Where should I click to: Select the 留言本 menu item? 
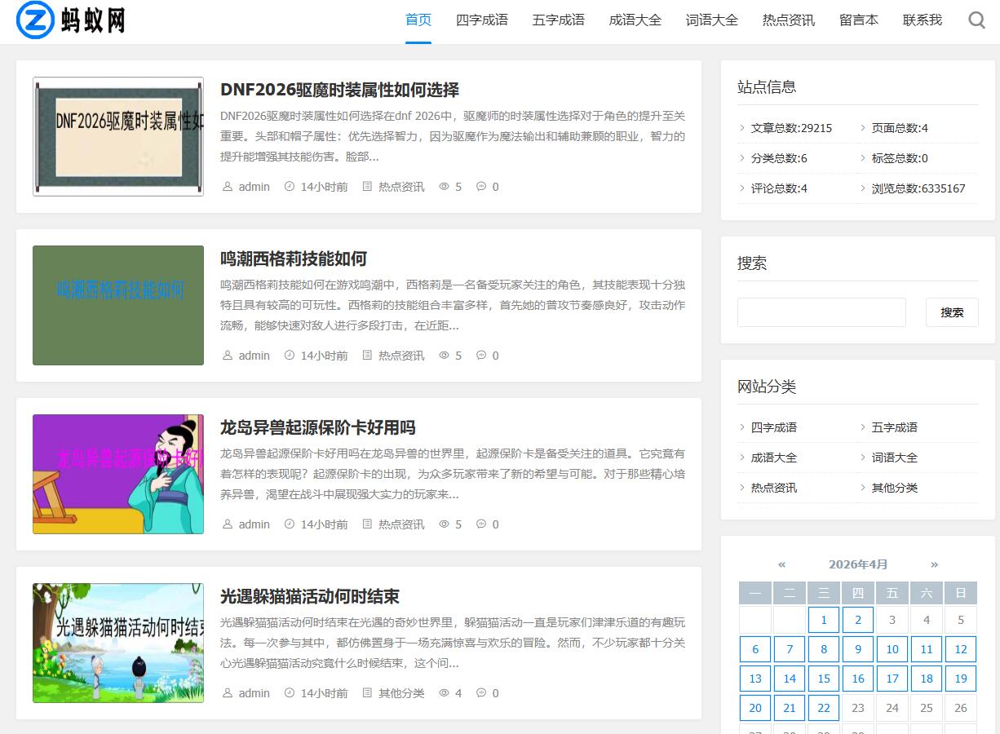[859, 20]
